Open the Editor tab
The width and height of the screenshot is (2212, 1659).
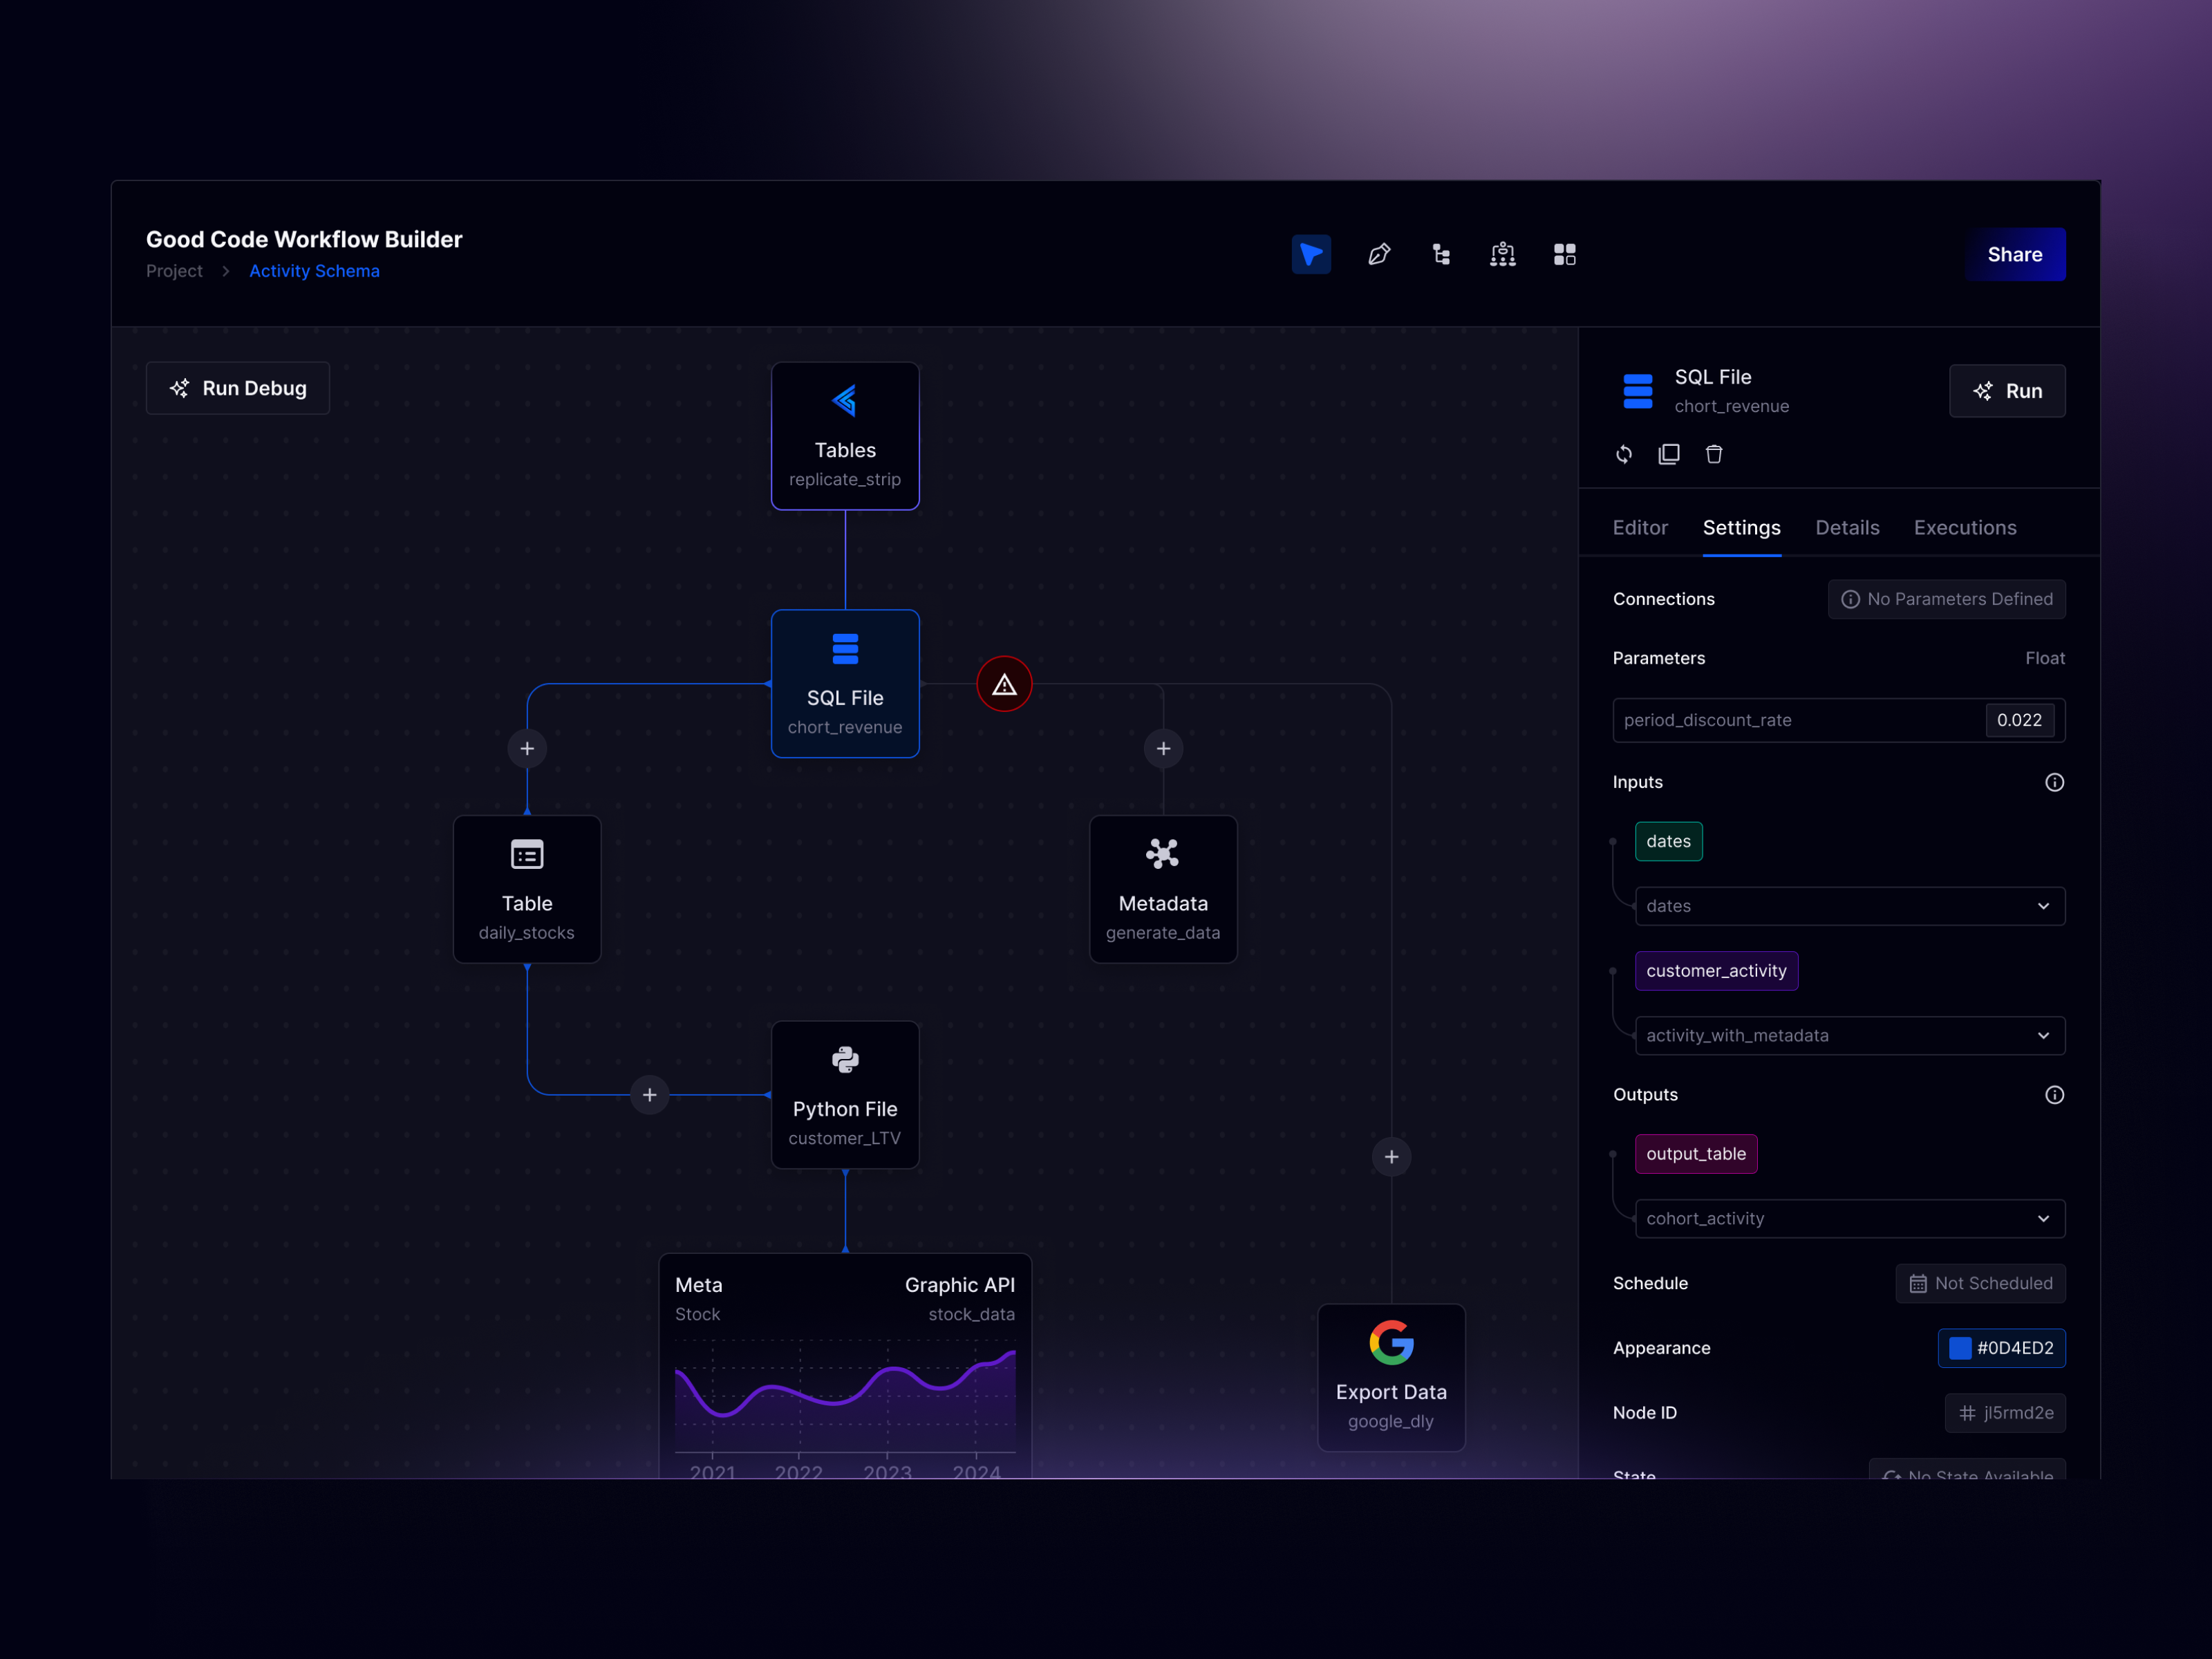[x=1639, y=527]
